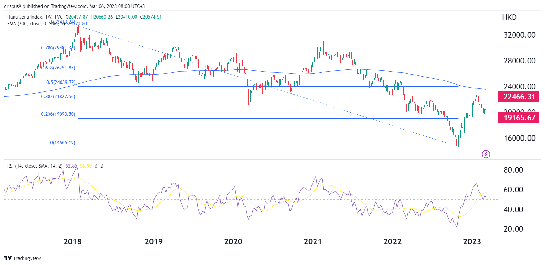Click the 2023 label on time axis
The width and height of the screenshot is (545, 265).
point(472,241)
